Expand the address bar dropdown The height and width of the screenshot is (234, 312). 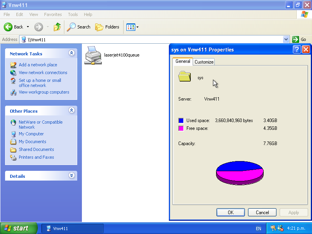tap(286, 39)
